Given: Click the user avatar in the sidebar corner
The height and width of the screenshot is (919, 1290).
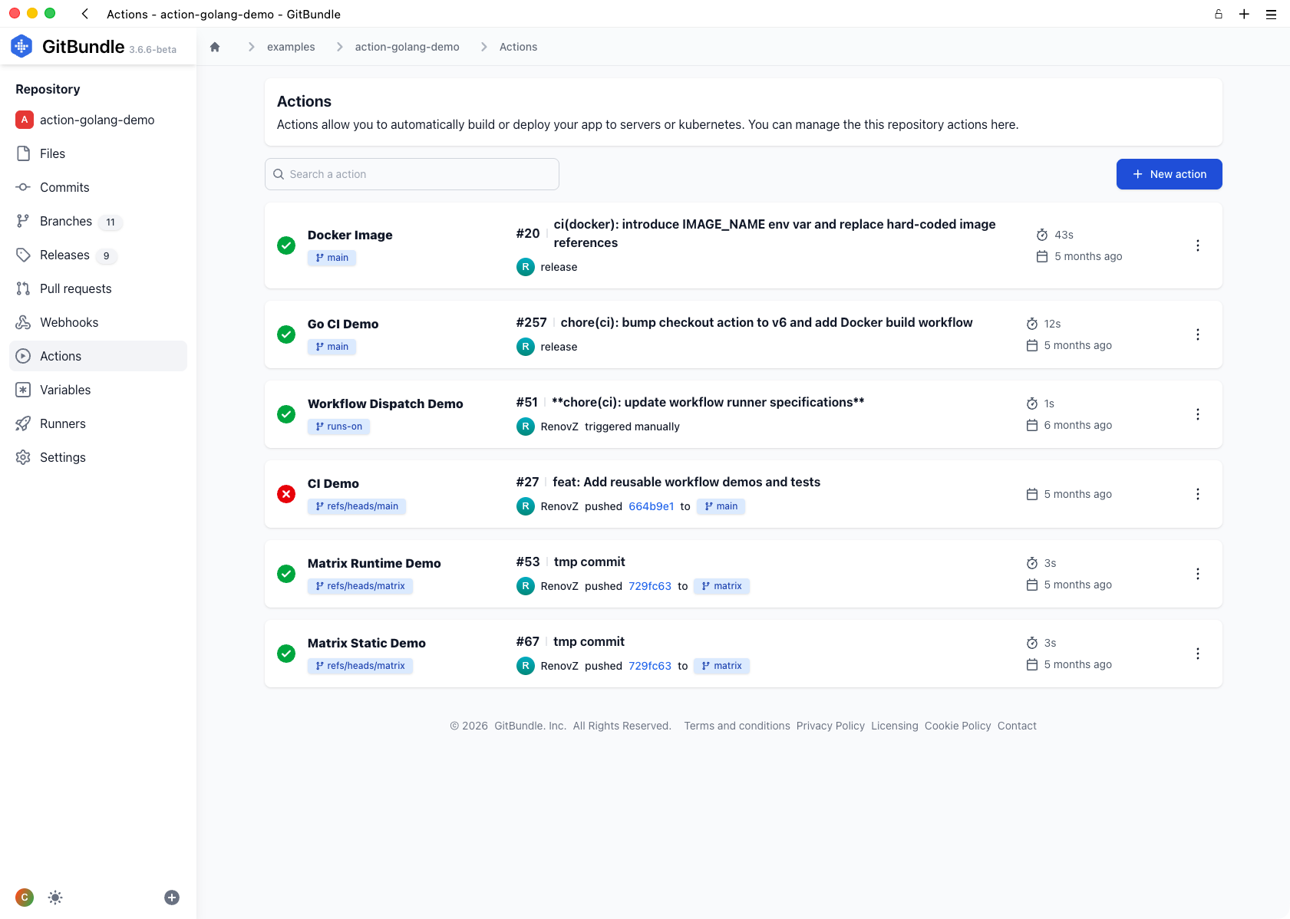Looking at the screenshot, I should 25,898.
